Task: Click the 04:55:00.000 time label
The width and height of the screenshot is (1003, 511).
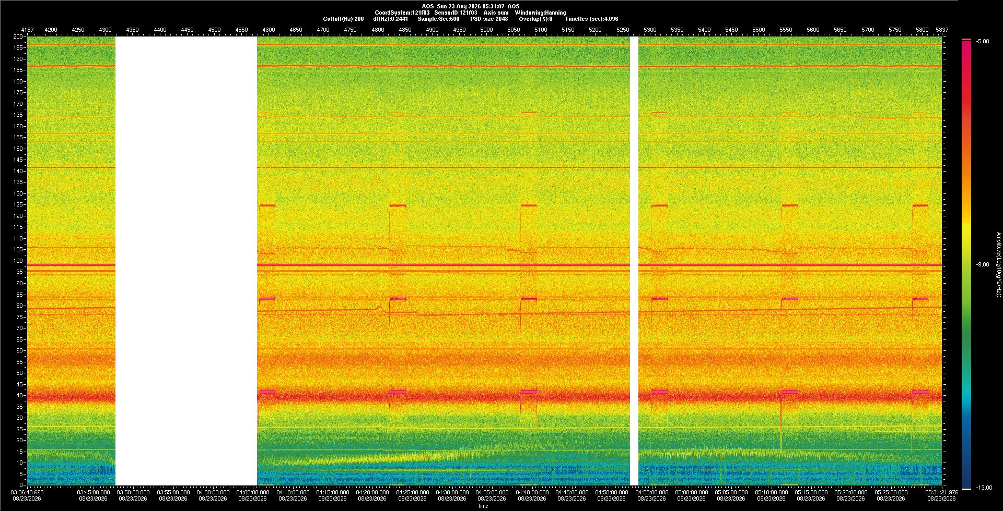Action: [x=652, y=492]
